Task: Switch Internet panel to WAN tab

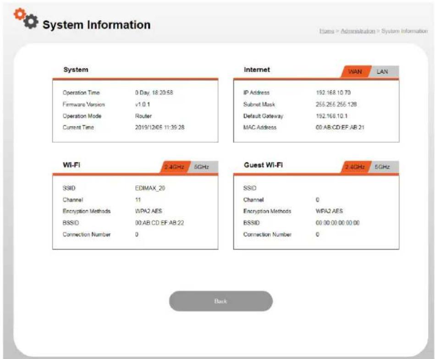Action: 356,71
